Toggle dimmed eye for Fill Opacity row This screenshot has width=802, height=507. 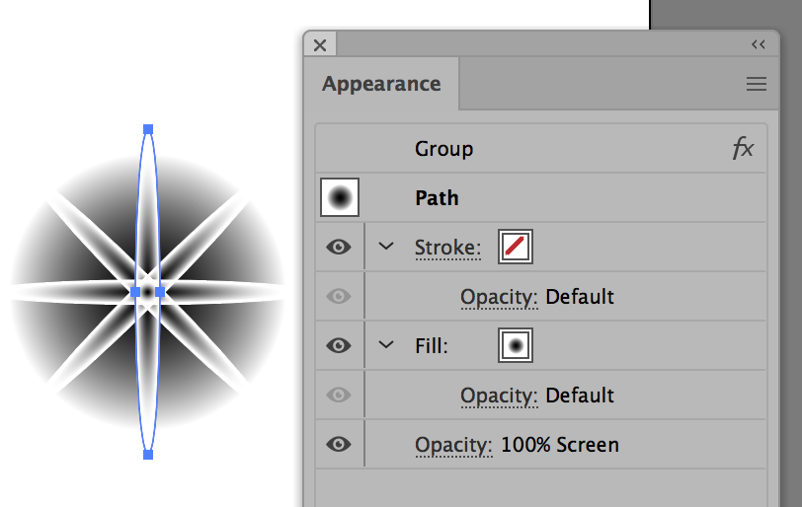(x=339, y=395)
